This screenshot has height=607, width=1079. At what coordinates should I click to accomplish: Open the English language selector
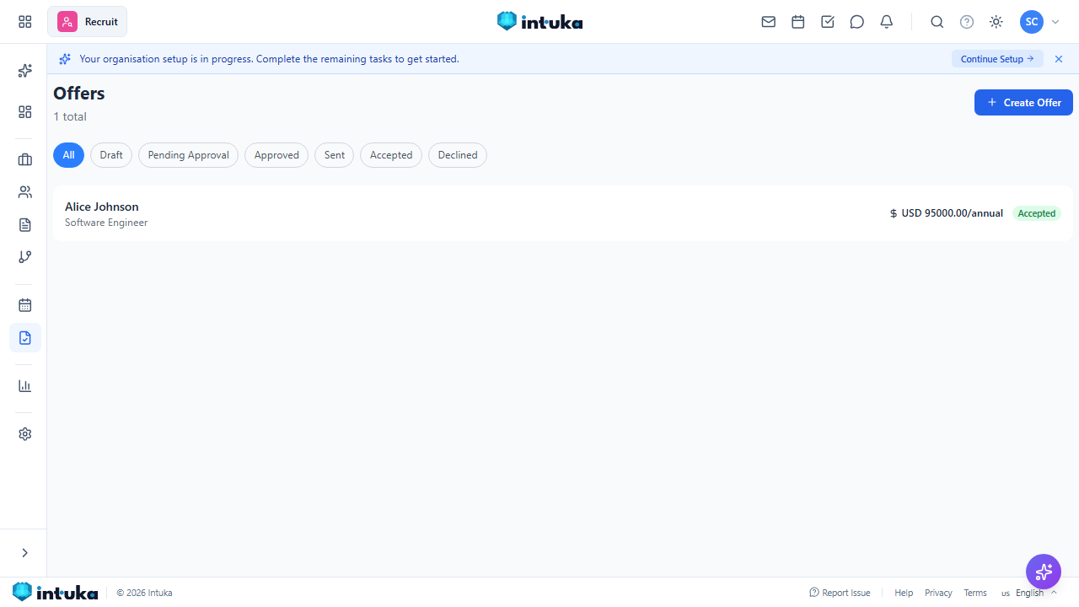1028,593
